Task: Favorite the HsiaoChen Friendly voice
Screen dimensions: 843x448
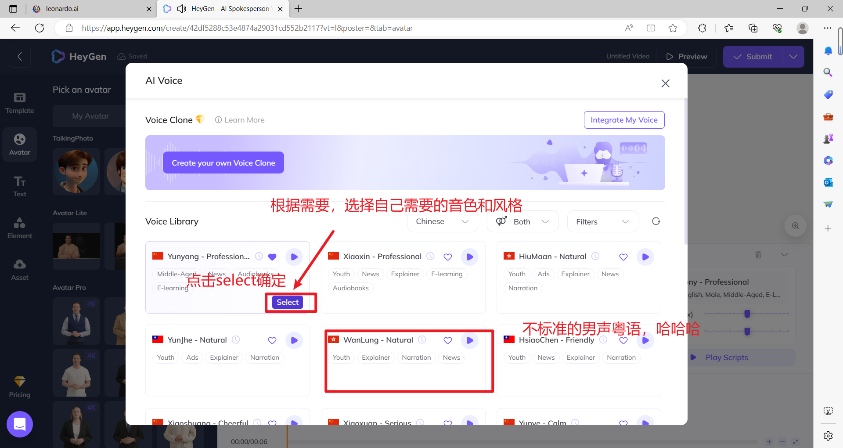Action: [623, 340]
